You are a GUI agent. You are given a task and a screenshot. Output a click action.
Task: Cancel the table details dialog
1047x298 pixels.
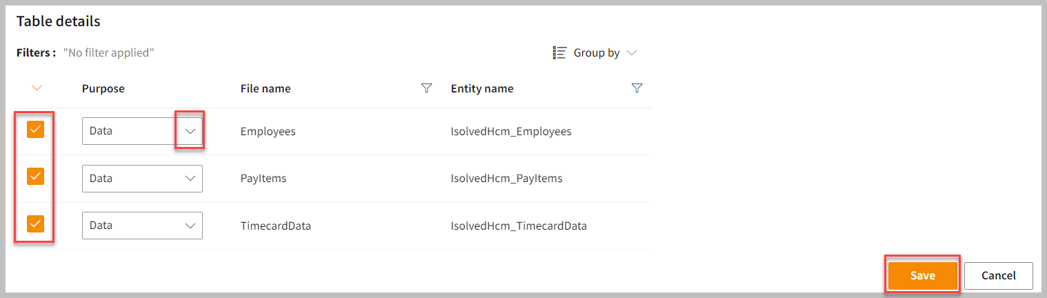click(998, 275)
